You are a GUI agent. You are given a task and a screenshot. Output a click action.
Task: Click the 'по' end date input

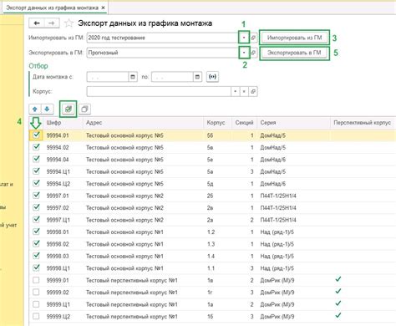(172, 77)
